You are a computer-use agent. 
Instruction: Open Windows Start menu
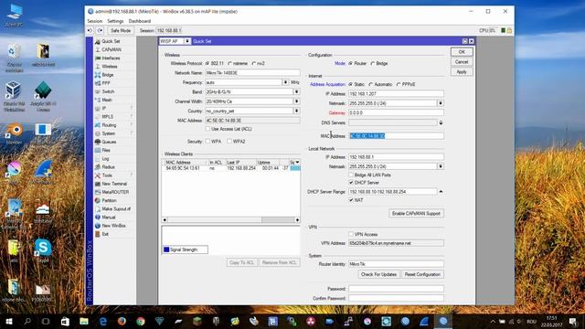click(x=9, y=321)
